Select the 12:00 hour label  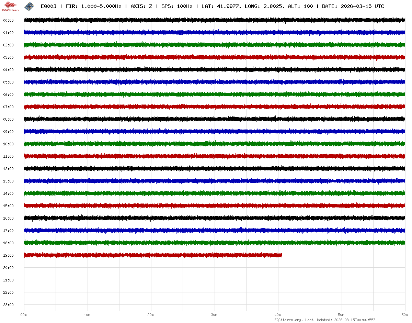8,169
